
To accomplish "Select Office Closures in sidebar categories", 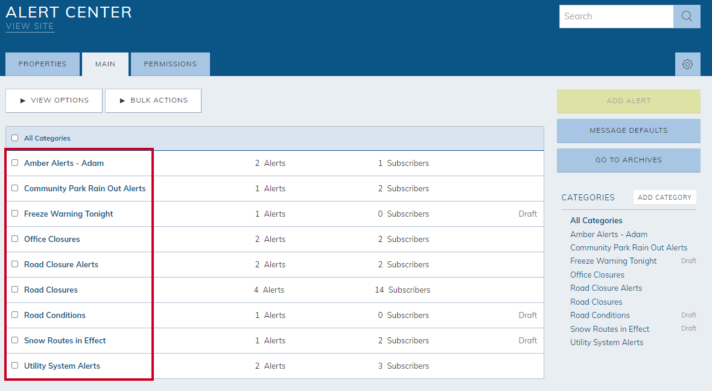I will click(597, 275).
